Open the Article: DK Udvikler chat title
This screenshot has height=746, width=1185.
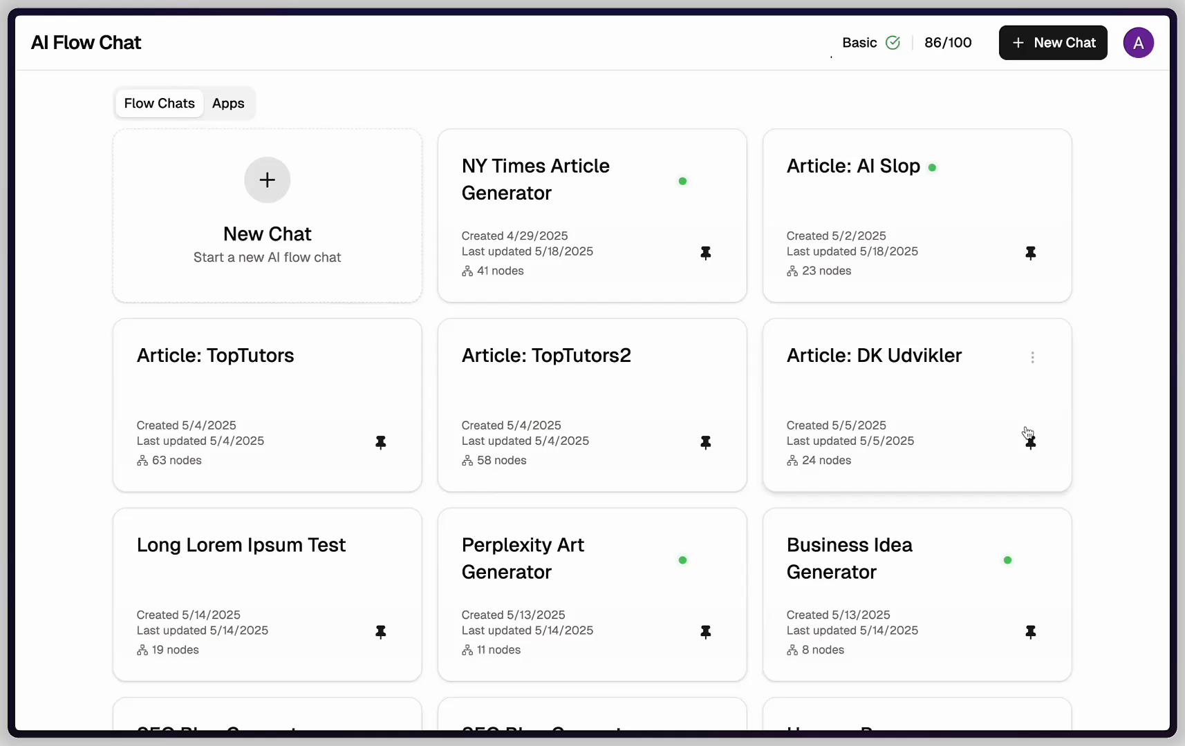coord(874,356)
